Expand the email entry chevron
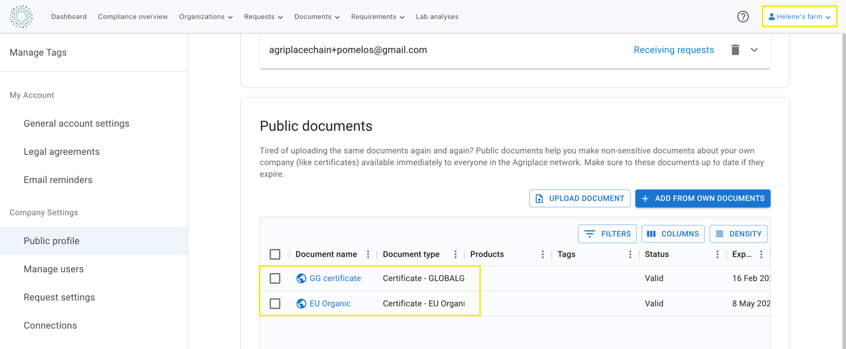The height and width of the screenshot is (349, 846). (x=754, y=50)
